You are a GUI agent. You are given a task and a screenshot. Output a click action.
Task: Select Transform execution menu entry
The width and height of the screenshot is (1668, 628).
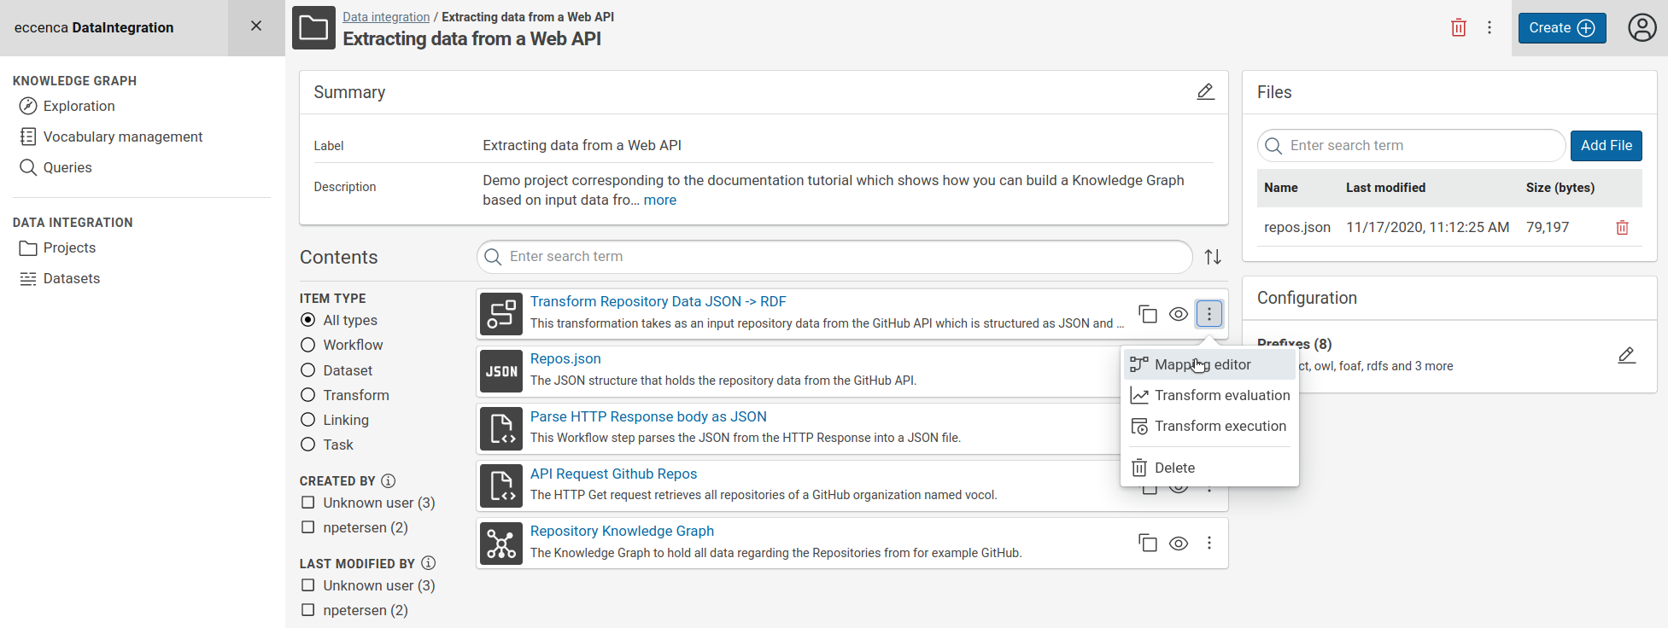(1220, 426)
